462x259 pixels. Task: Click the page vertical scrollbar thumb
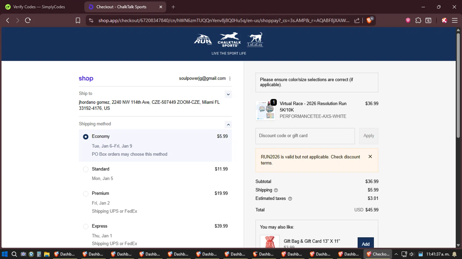458,85
